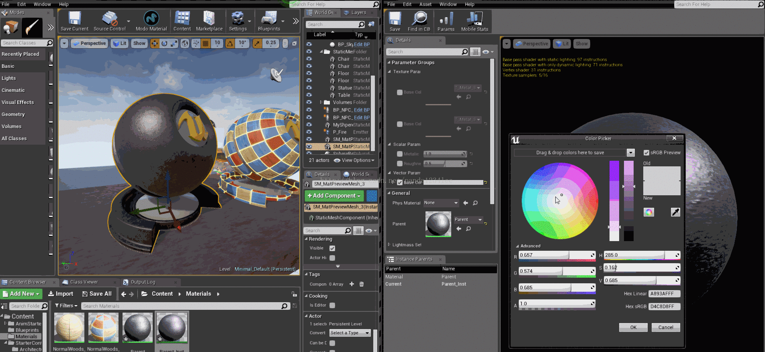Click OK in Color Picker
The image size is (765, 352).
pos(633,327)
